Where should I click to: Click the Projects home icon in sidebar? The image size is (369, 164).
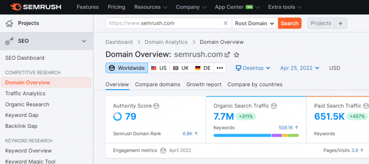click(9, 23)
